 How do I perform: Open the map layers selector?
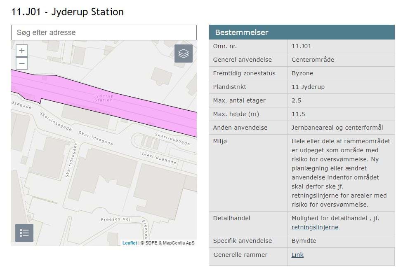coord(184,54)
